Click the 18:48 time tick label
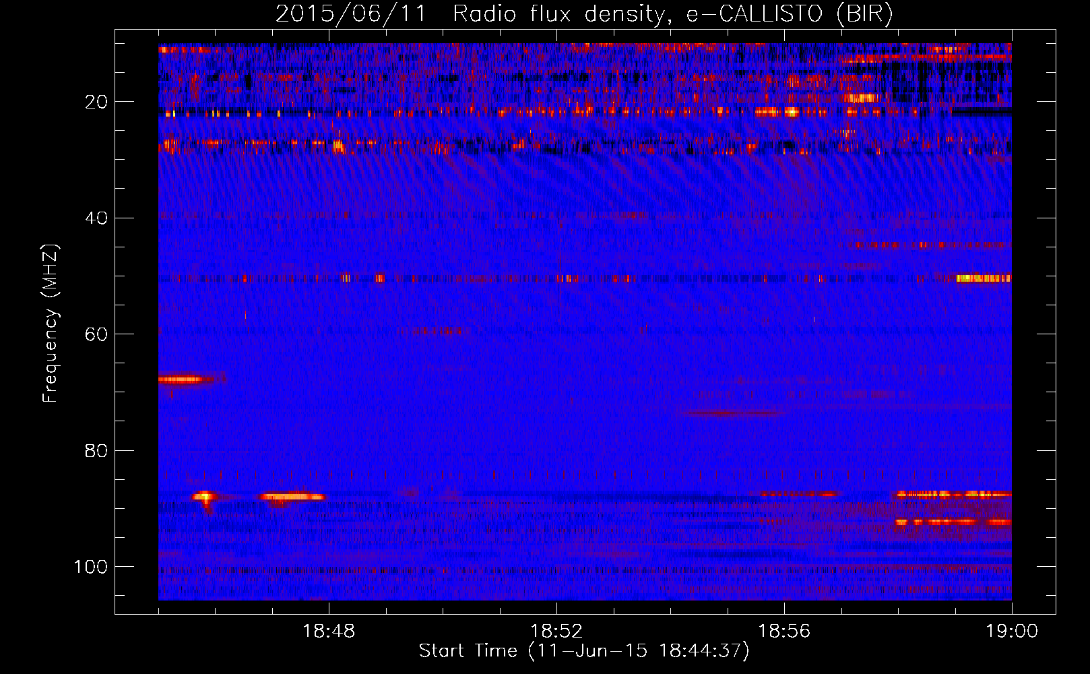1090x674 pixels. pos(329,632)
